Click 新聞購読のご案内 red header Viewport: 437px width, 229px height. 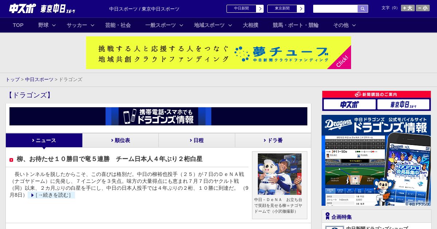[377, 95]
